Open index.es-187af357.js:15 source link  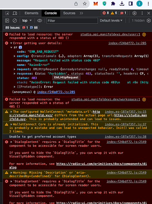click(x=126, y=112)
